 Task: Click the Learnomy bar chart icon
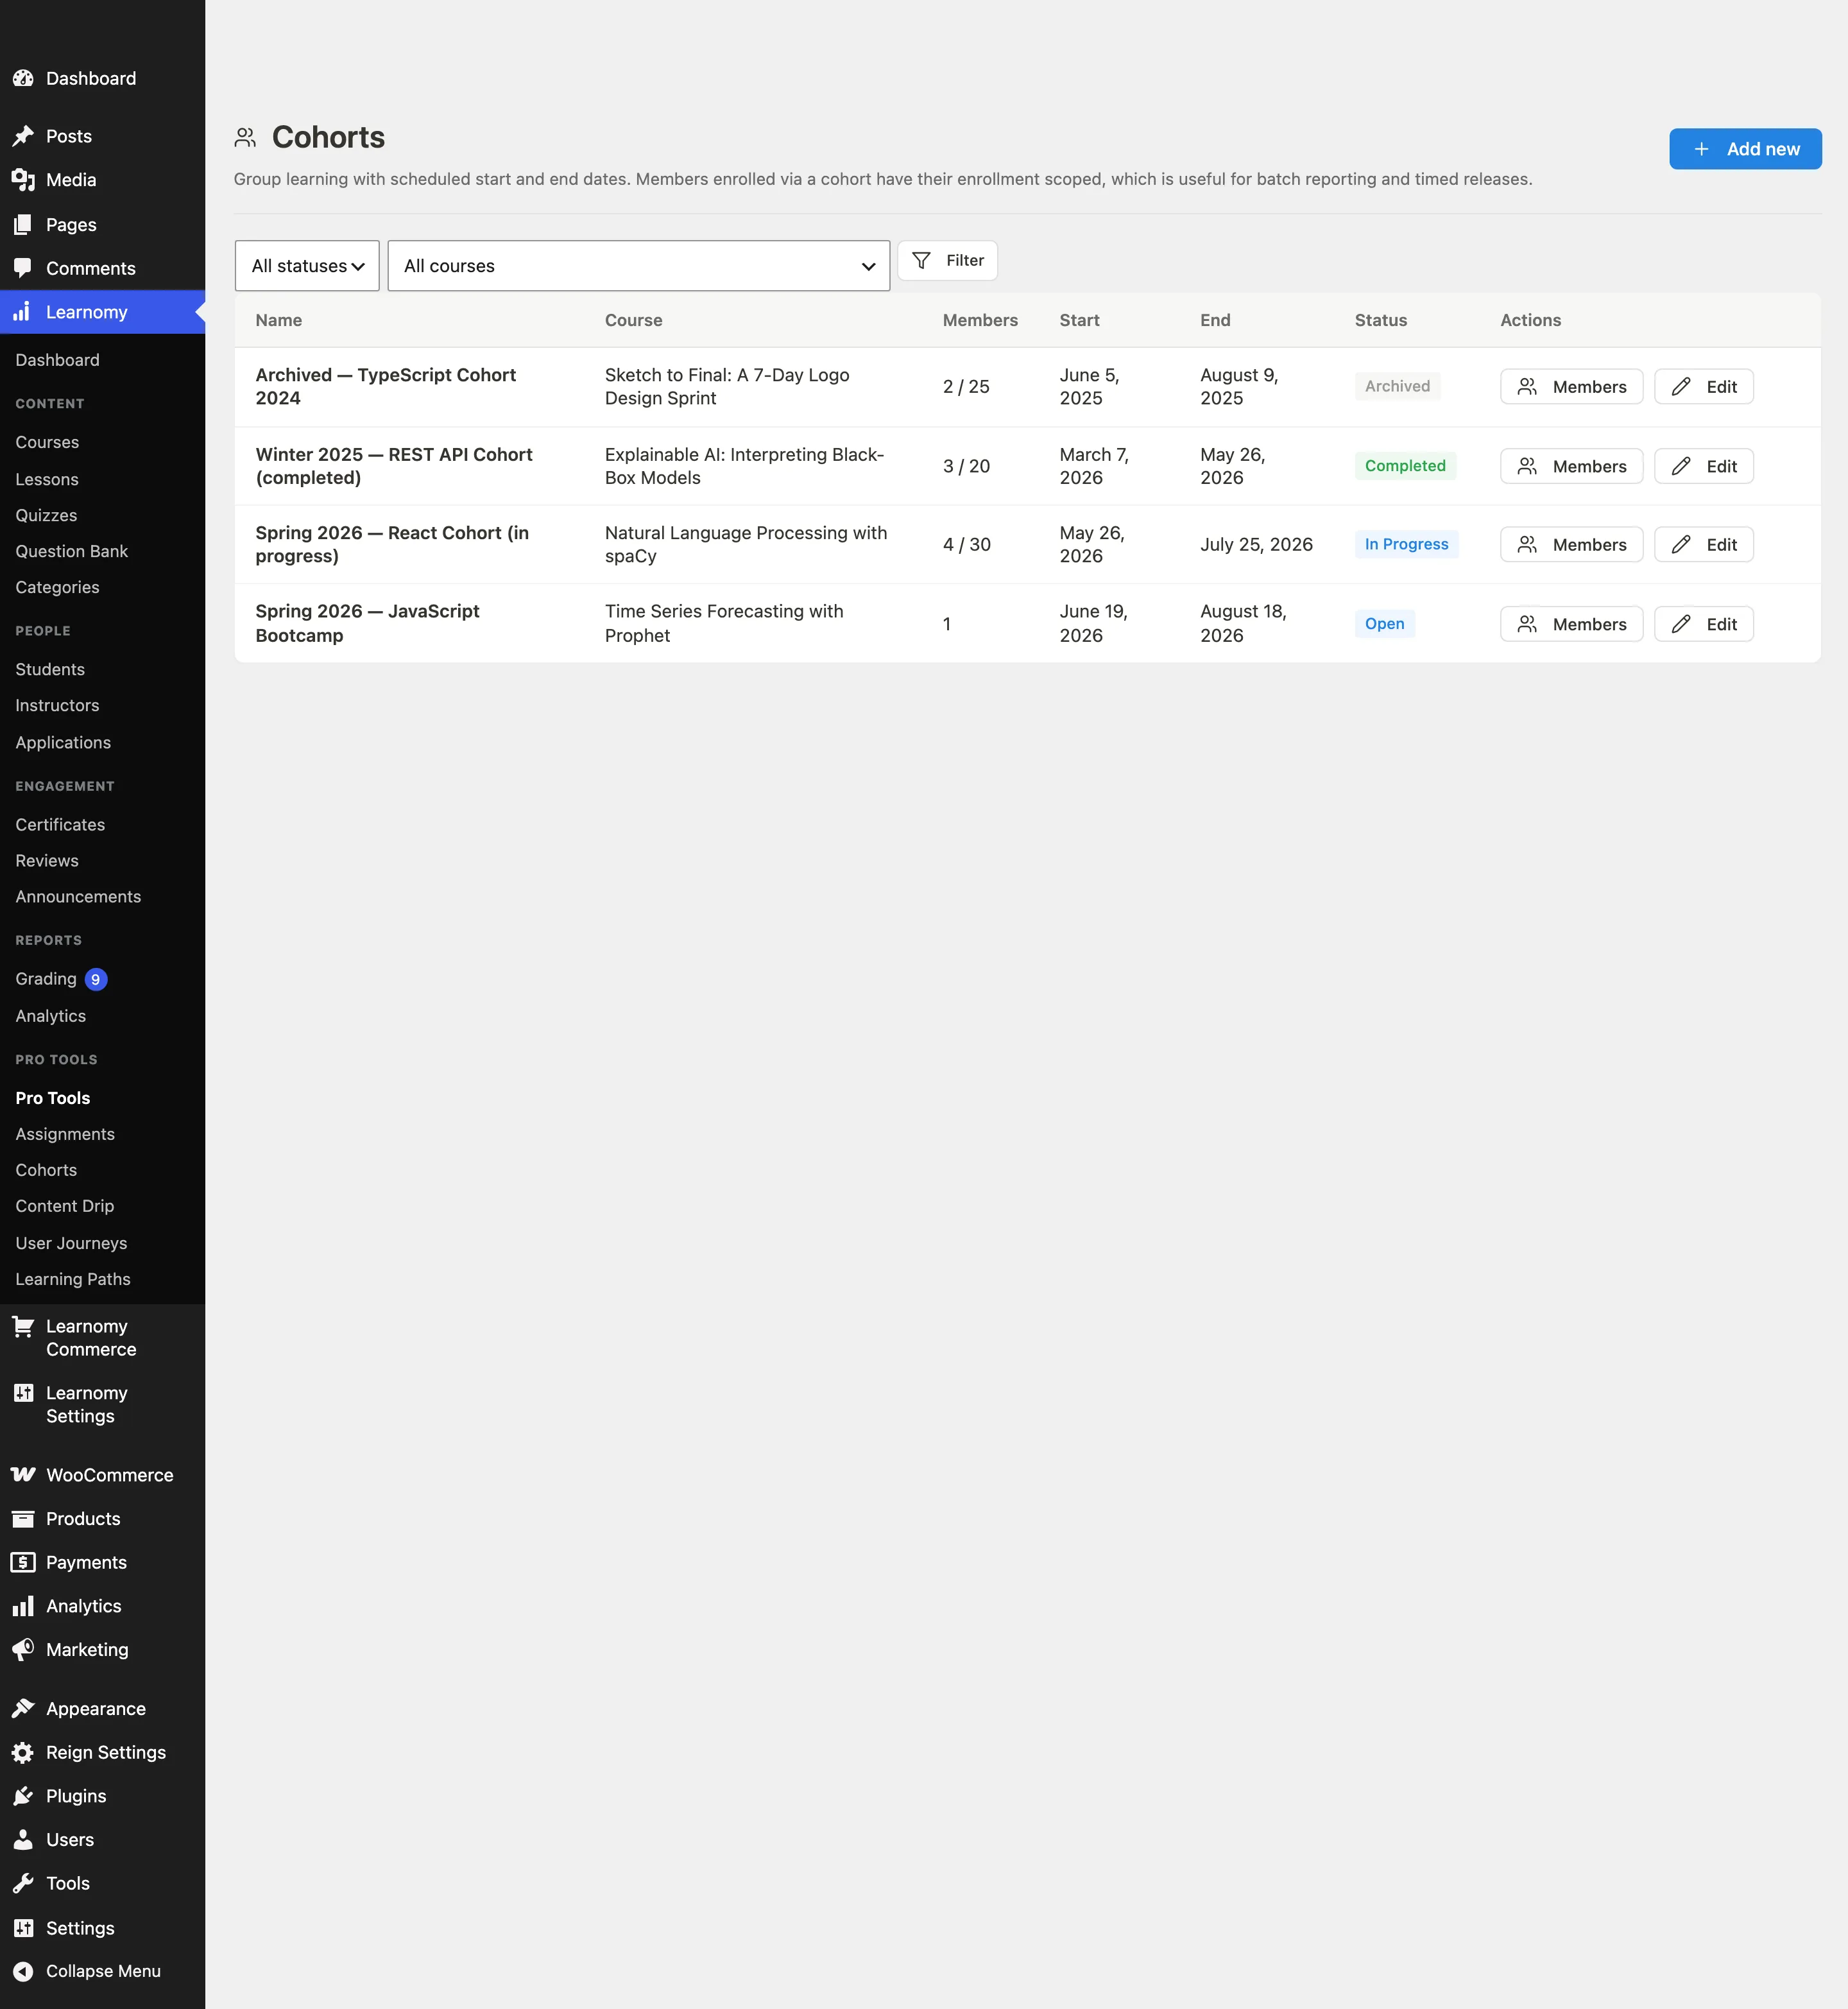click(23, 312)
